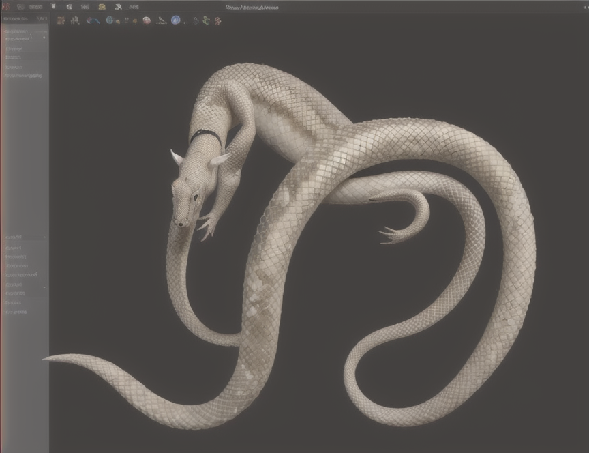Open the last text item in the top menu bar
Image resolution: width=589 pixels, height=453 pixels.
[x=132, y=7]
